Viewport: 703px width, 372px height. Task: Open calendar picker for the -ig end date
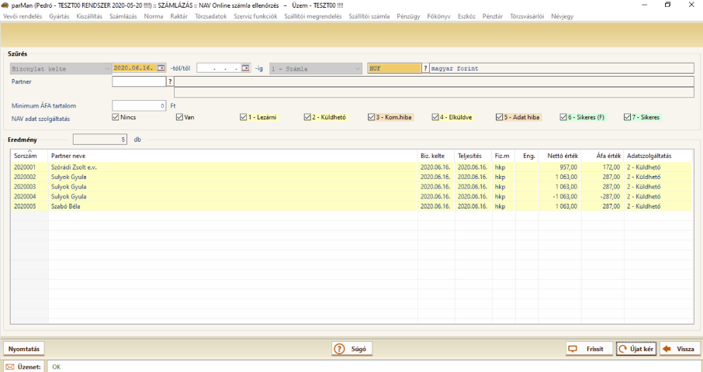[246, 68]
